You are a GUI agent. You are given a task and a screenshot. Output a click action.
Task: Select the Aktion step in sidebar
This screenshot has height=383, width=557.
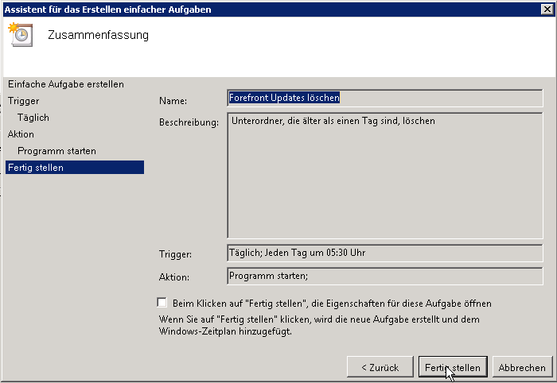coord(21,134)
